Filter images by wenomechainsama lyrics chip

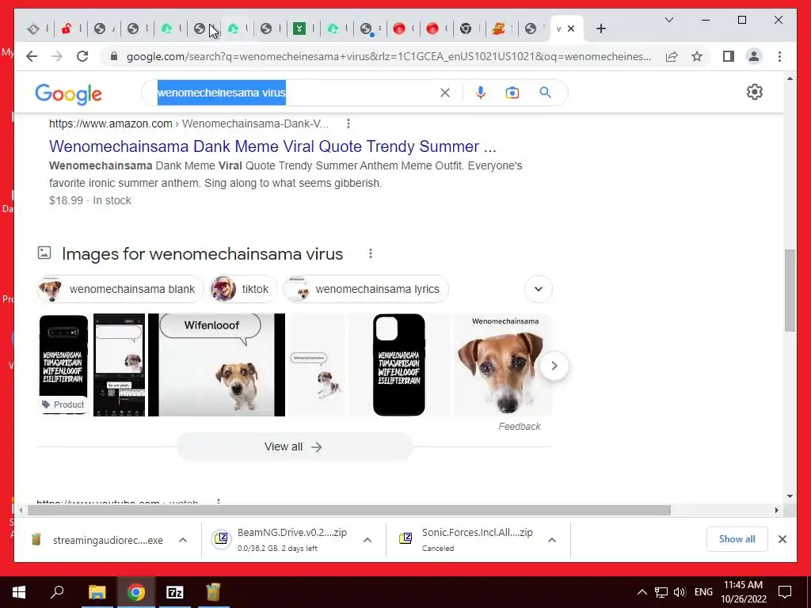(x=366, y=289)
